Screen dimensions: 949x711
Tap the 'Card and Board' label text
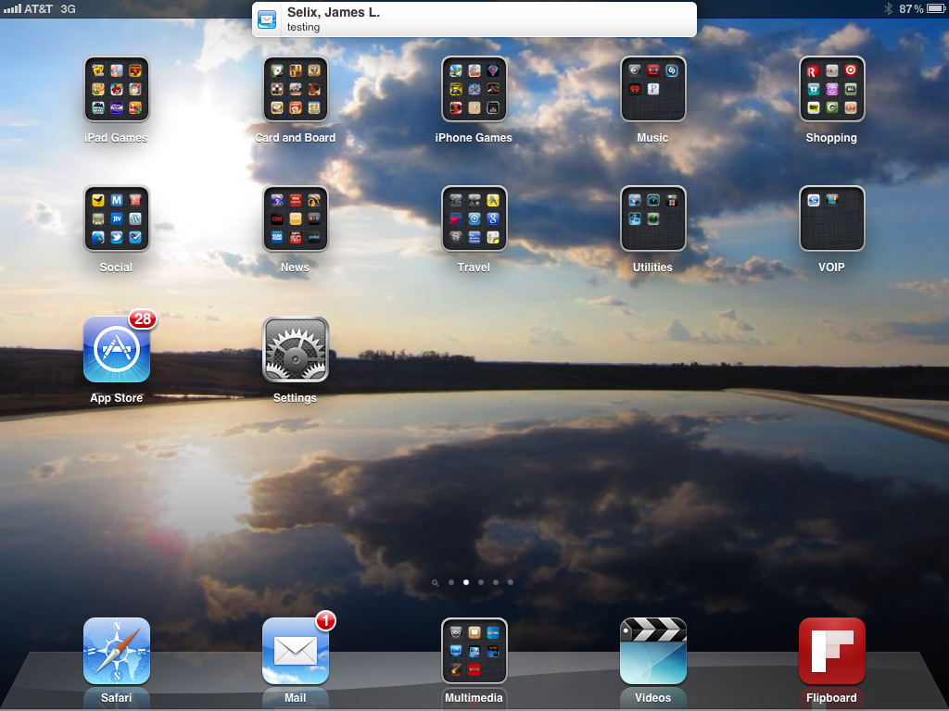point(296,138)
